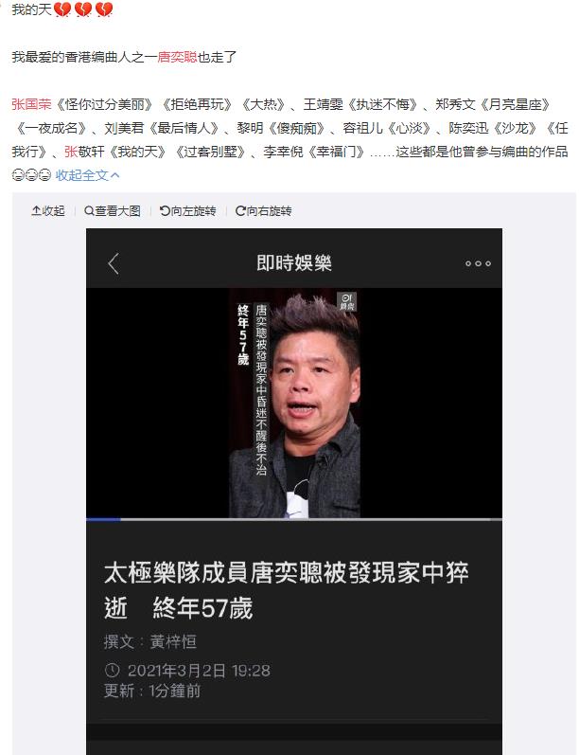Viewport: 579px width, 755px height.
Task: Click the magnifier icon next to 查看大图
Action: (x=89, y=211)
